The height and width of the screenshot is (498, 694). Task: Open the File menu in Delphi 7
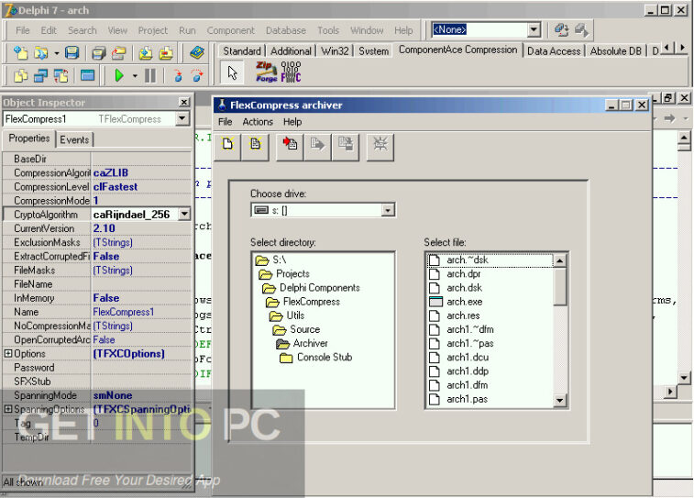(x=23, y=30)
